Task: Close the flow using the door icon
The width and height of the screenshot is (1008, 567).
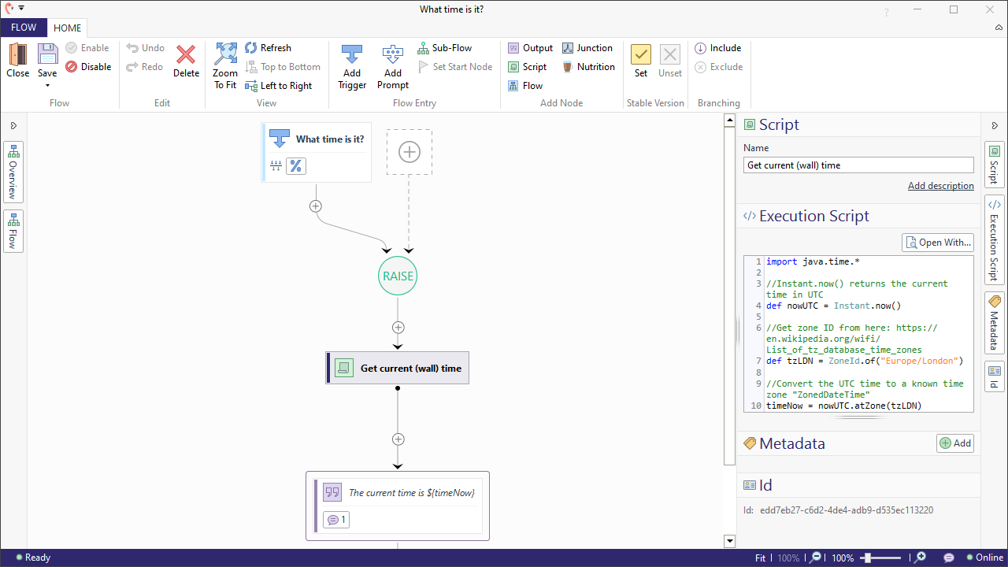Action: click(17, 61)
